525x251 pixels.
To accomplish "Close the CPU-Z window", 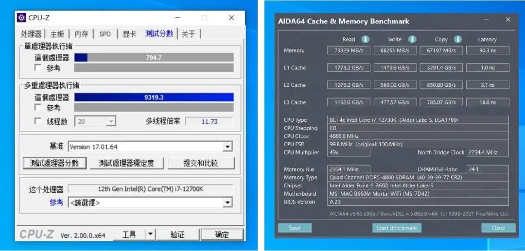I will coord(231,17).
